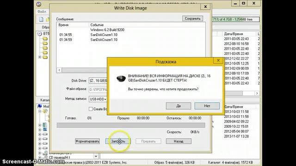
Task: Open the Файл menu
Action: [x=42, y=12]
